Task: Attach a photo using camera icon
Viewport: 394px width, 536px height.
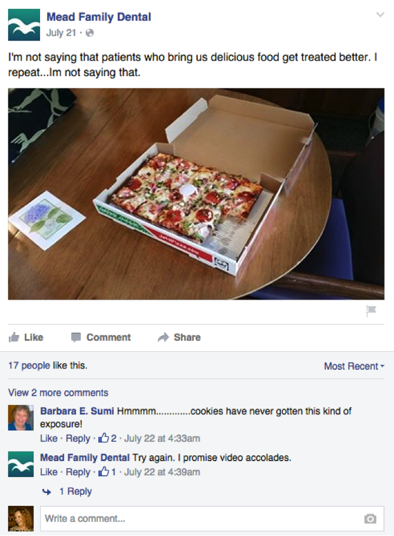Action: tap(370, 518)
